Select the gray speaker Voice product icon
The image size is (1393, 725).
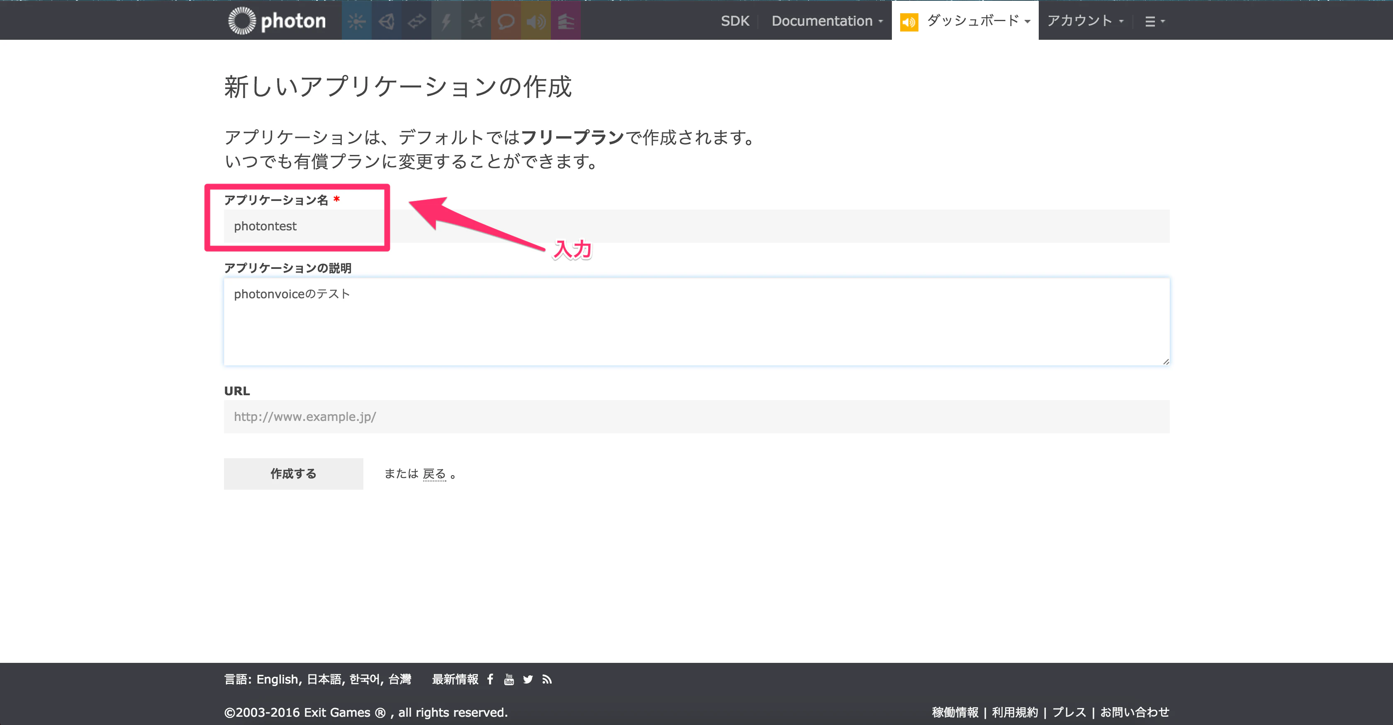tap(536, 21)
